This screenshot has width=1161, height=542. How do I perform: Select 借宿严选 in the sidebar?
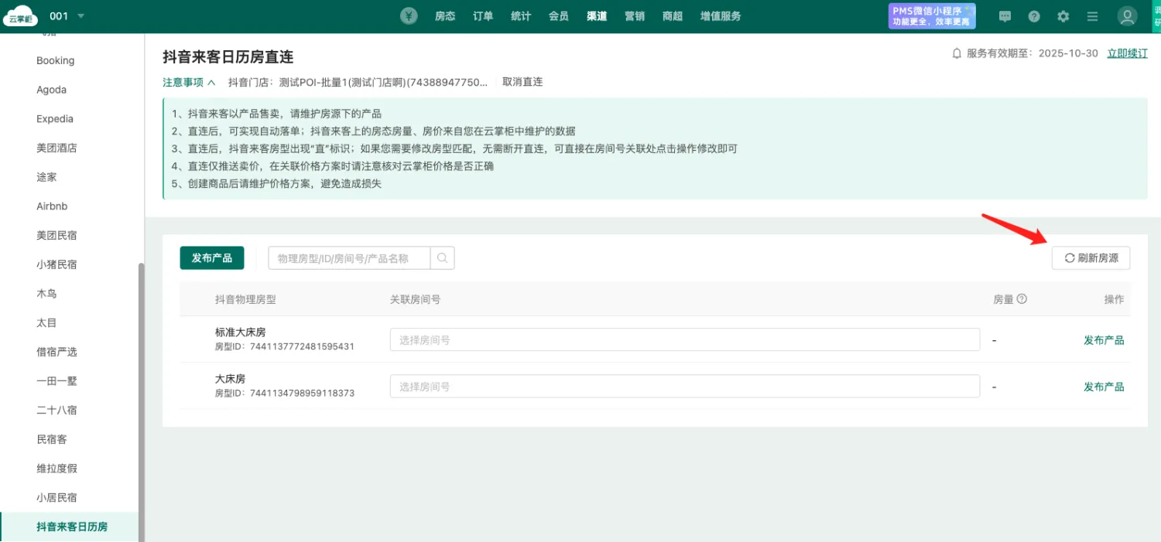click(x=57, y=352)
